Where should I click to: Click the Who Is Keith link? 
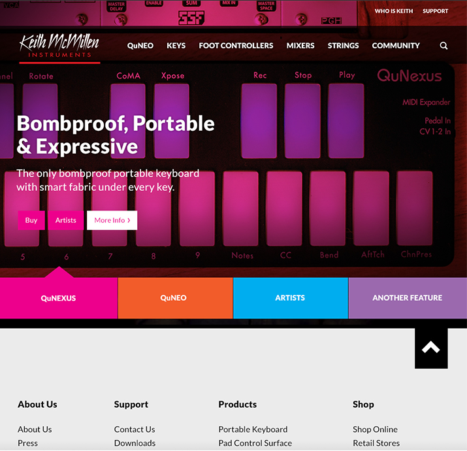pos(394,11)
